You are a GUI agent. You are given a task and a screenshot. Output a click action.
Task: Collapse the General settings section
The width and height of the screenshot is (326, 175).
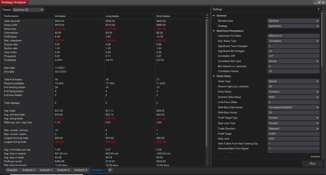214,15
